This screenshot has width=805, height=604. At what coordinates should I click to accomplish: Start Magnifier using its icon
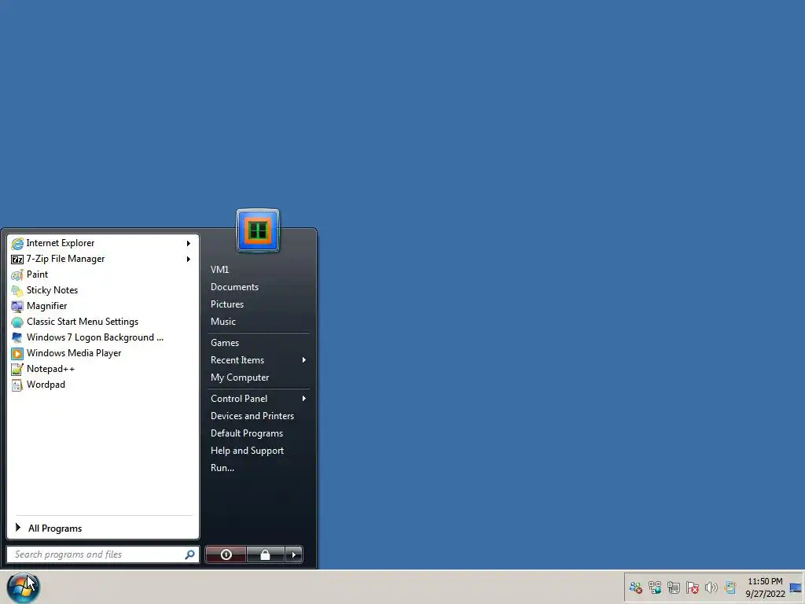pos(17,307)
